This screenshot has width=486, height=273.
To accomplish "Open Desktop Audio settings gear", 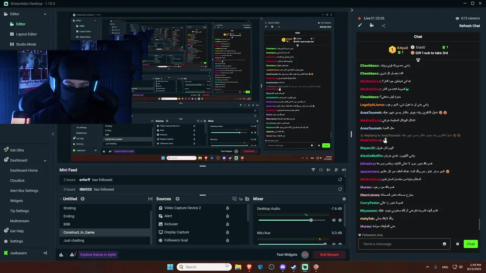I will [x=340, y=220].
